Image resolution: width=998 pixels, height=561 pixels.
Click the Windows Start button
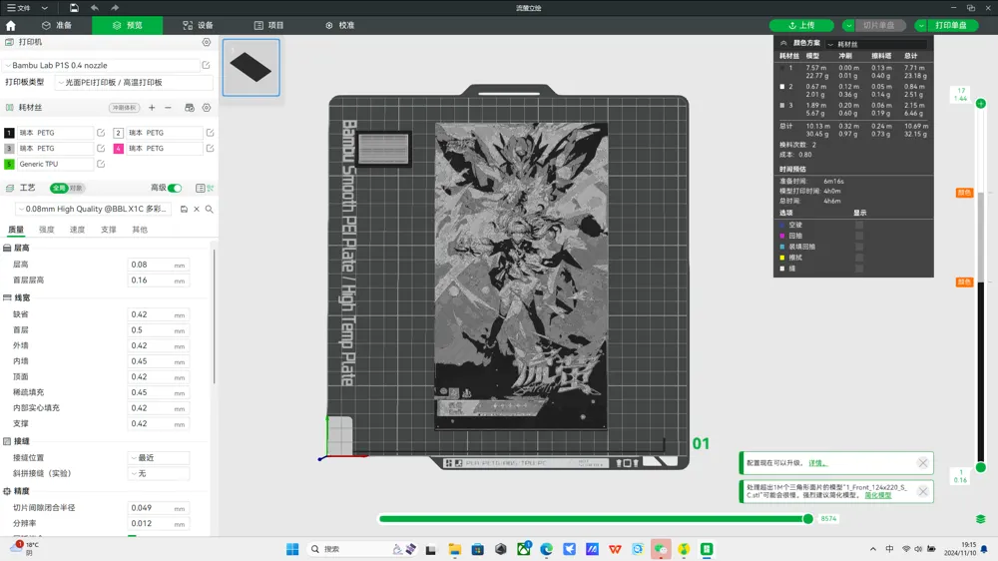tap(292, 549)
